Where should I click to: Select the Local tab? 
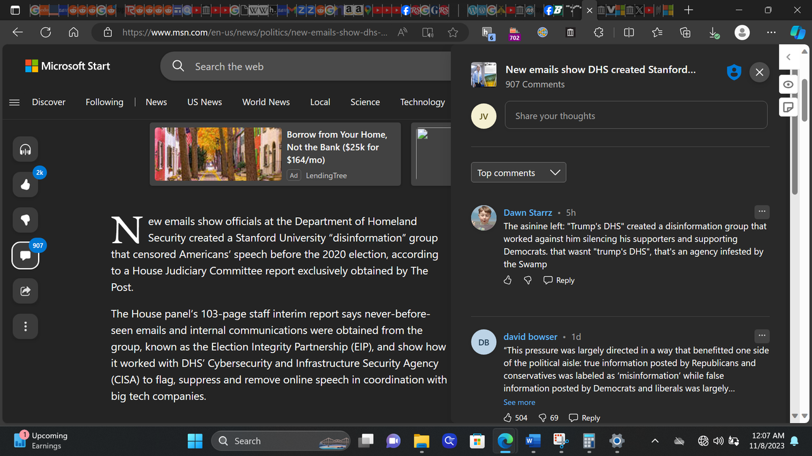(x=320, y=102)
